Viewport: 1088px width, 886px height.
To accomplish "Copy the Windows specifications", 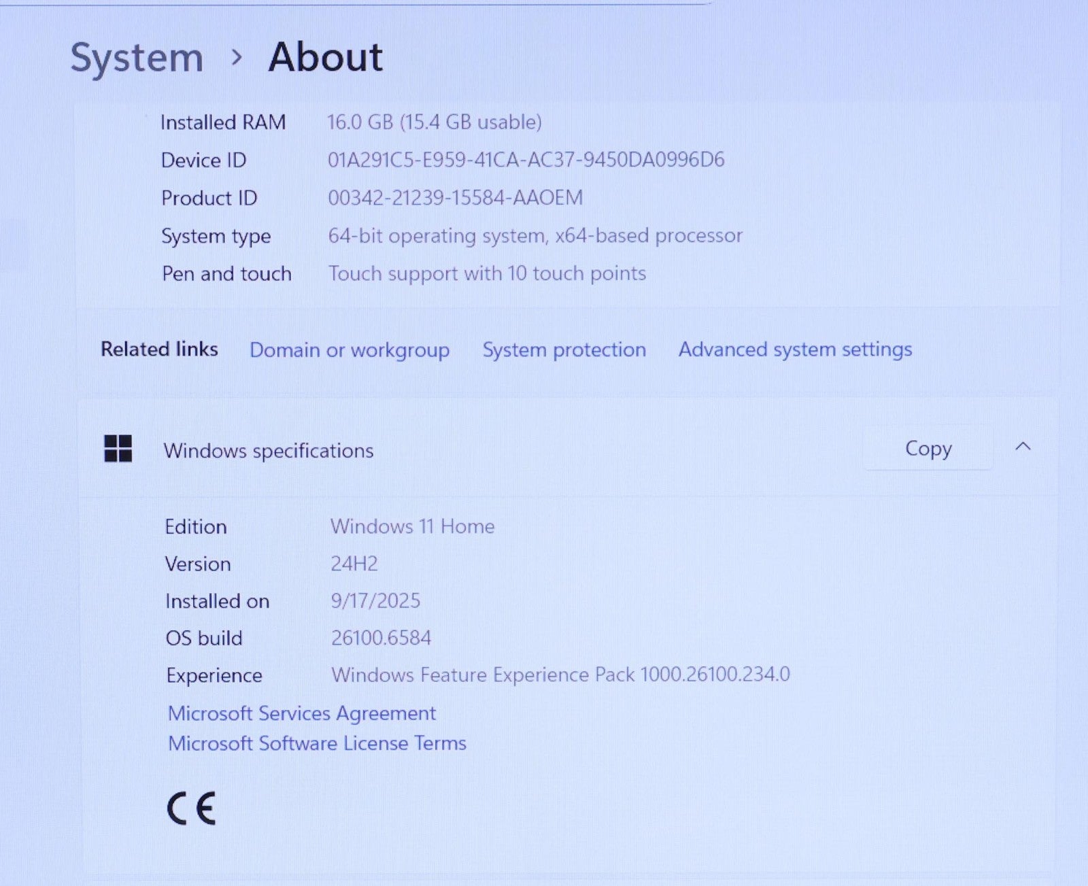I will tap(928, 449).
